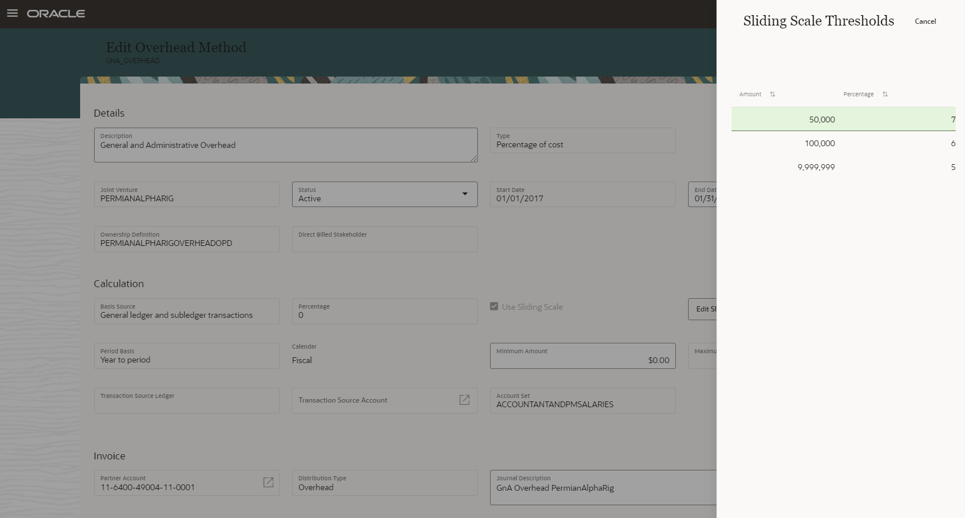Expand the Status dropdown
The width and height of the screenshot is (965, 518).
coord(465,194)
